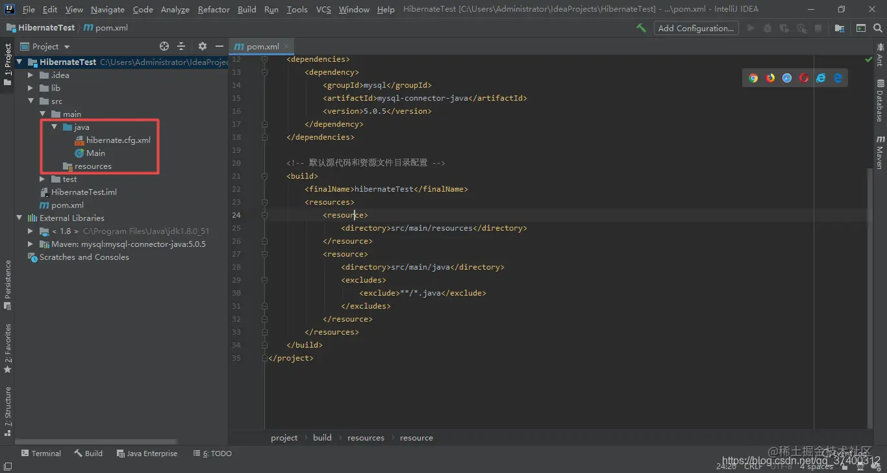Toggle the Database tool window
The height and width of the screenshot is (473, 887).
pos(880,100)
